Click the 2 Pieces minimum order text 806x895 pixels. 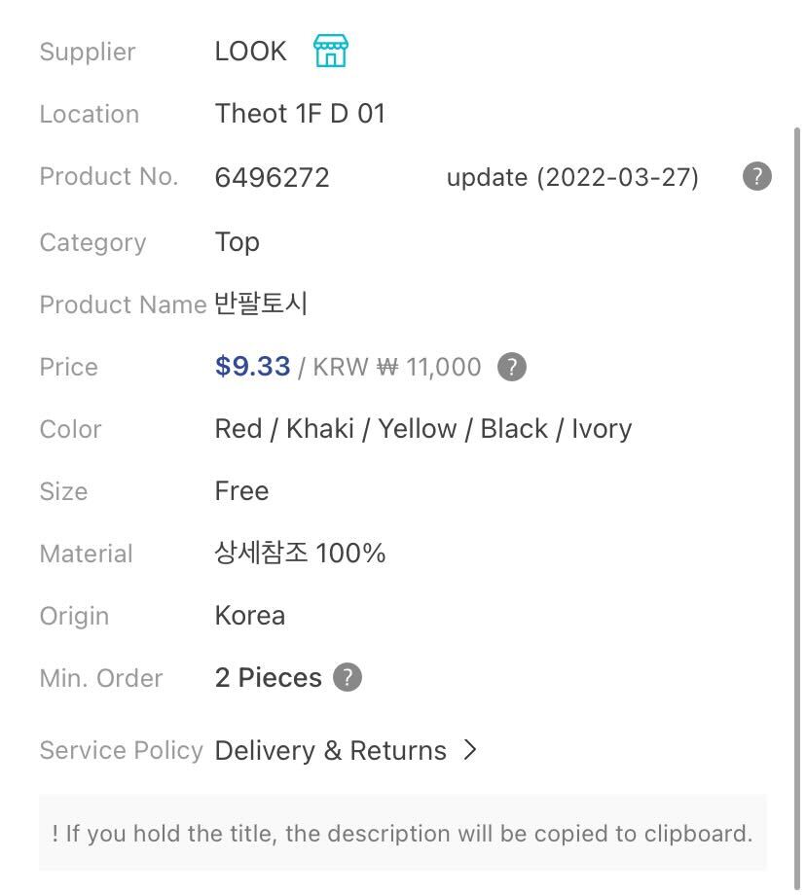pos(268,677)
